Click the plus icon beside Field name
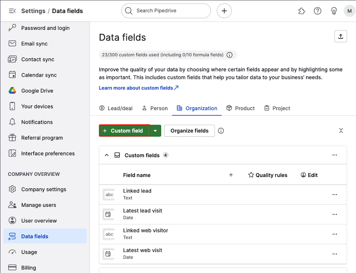 pyautogui.click(x=231, y=175)
